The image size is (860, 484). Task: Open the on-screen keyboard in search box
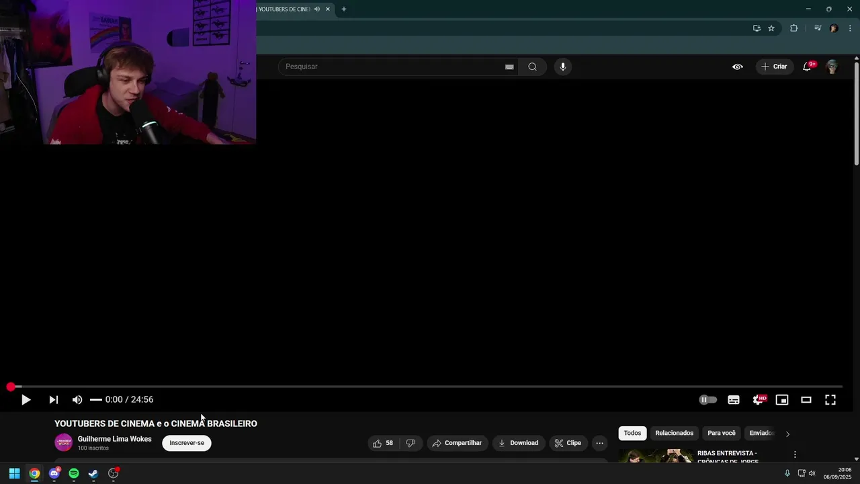point(509,67)
